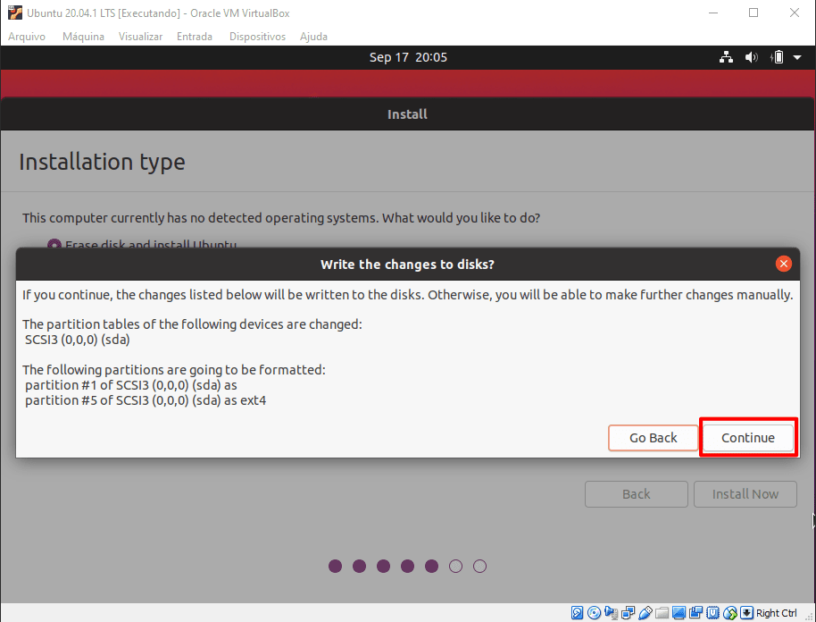
Task: Click the VirtualBox optical disc icon
Action: (595, 613)
